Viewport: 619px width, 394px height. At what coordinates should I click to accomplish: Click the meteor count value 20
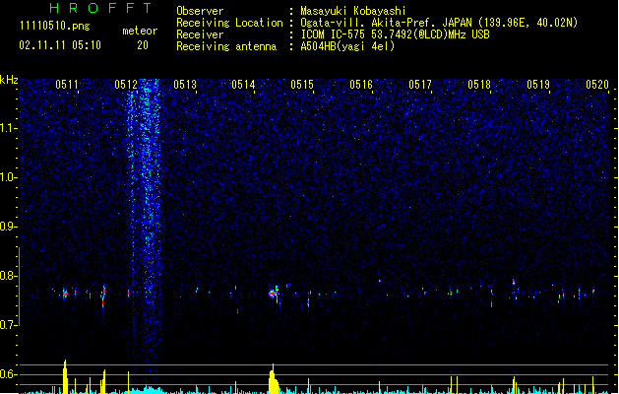coord(143,45)
